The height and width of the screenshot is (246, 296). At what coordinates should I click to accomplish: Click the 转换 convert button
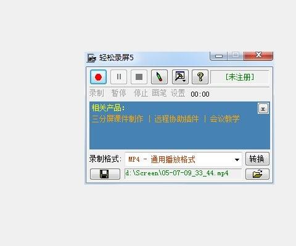tap(257, 159)
